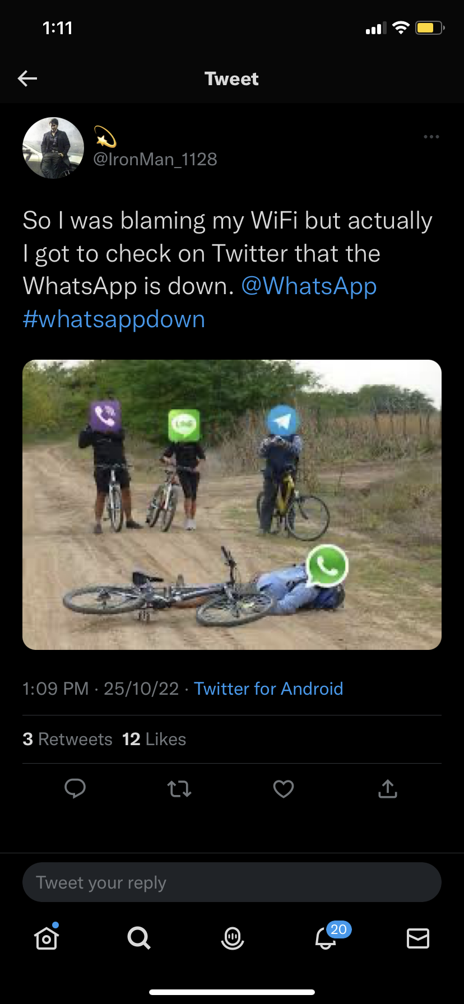
Task: Open the #whatsappdown hashtag
Action: 114,319
